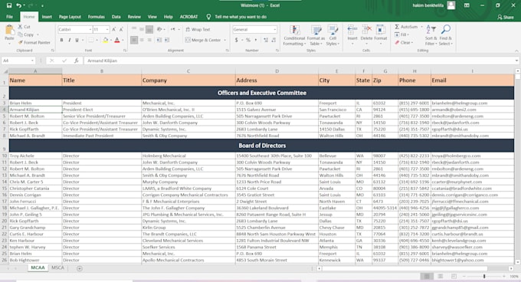This screenshot has height=282, width=521.
Task: Click the ACROBAT tab
Action: click(188, 17)
